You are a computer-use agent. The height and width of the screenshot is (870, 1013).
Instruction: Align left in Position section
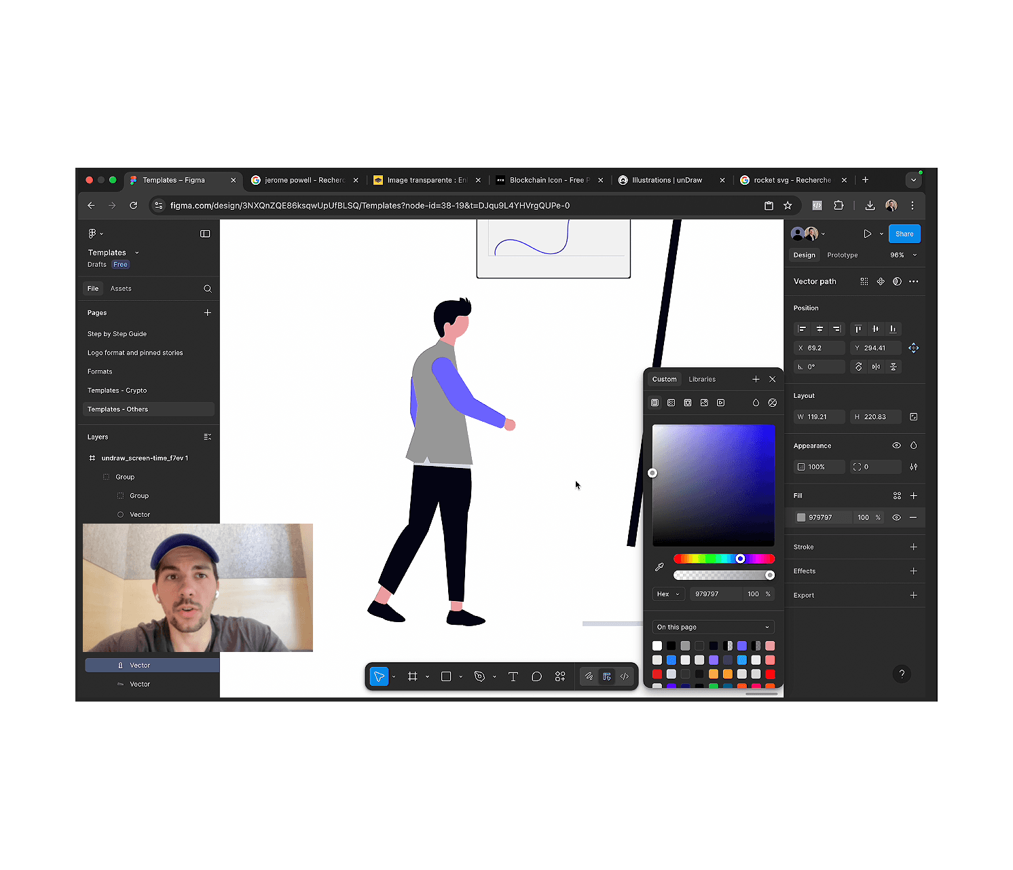tap(802, 329)
